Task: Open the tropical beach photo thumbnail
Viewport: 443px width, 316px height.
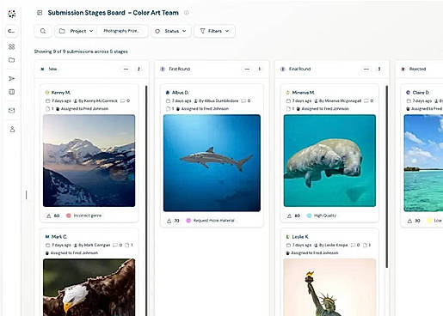Action: [x=423, y=163]
